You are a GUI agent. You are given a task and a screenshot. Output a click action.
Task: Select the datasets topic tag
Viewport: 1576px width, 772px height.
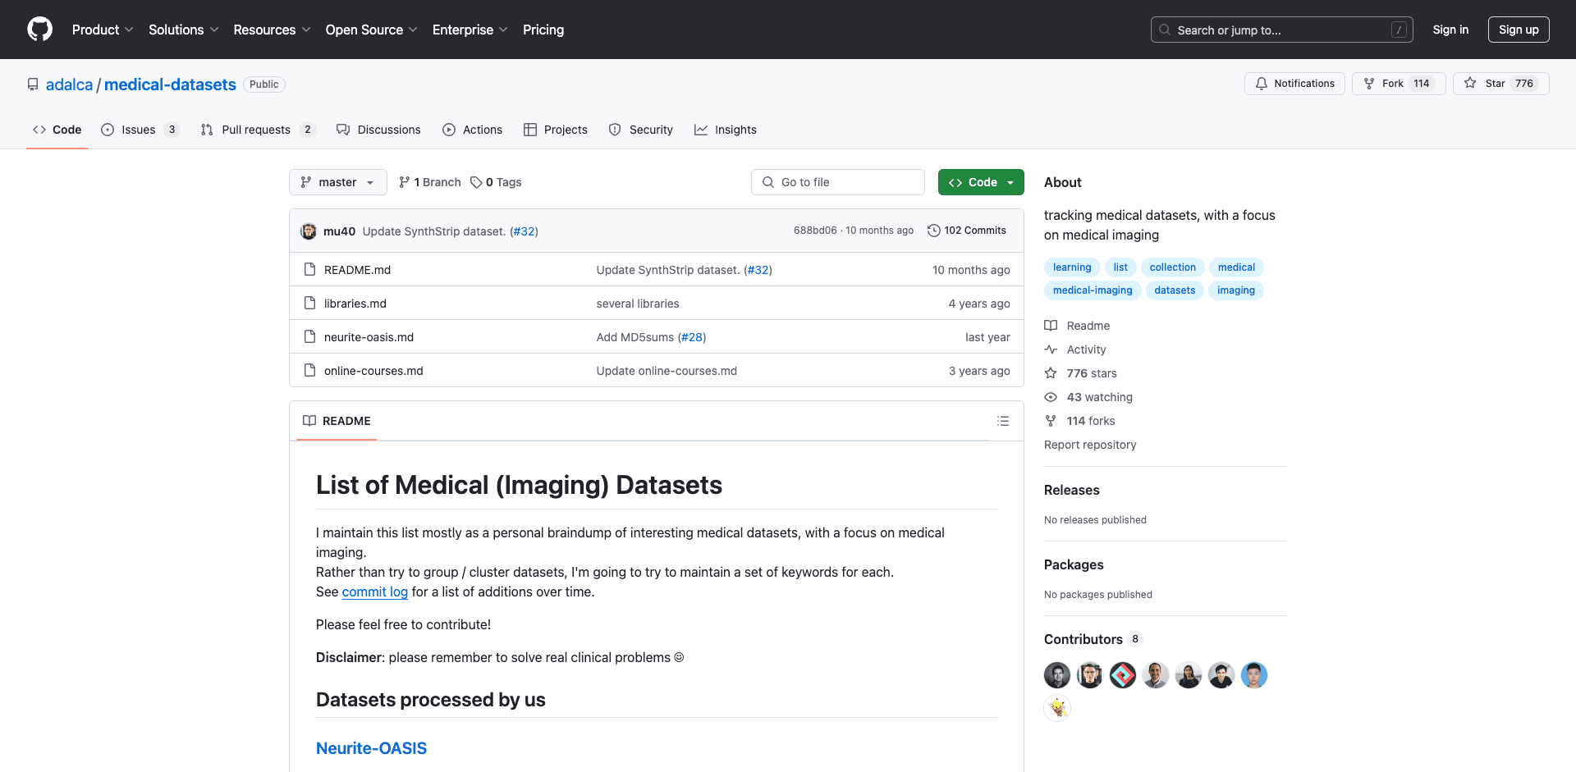[1175, 290]
